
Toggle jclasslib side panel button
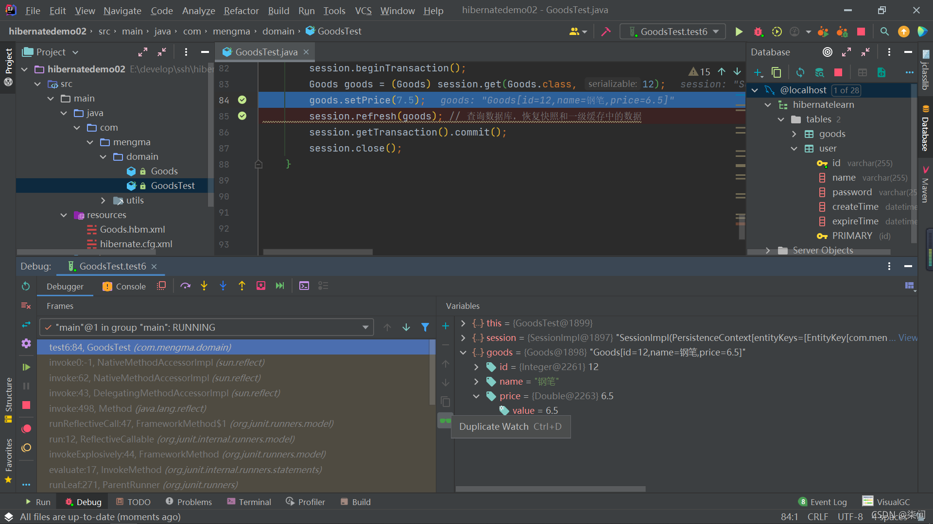click(925, 70)
